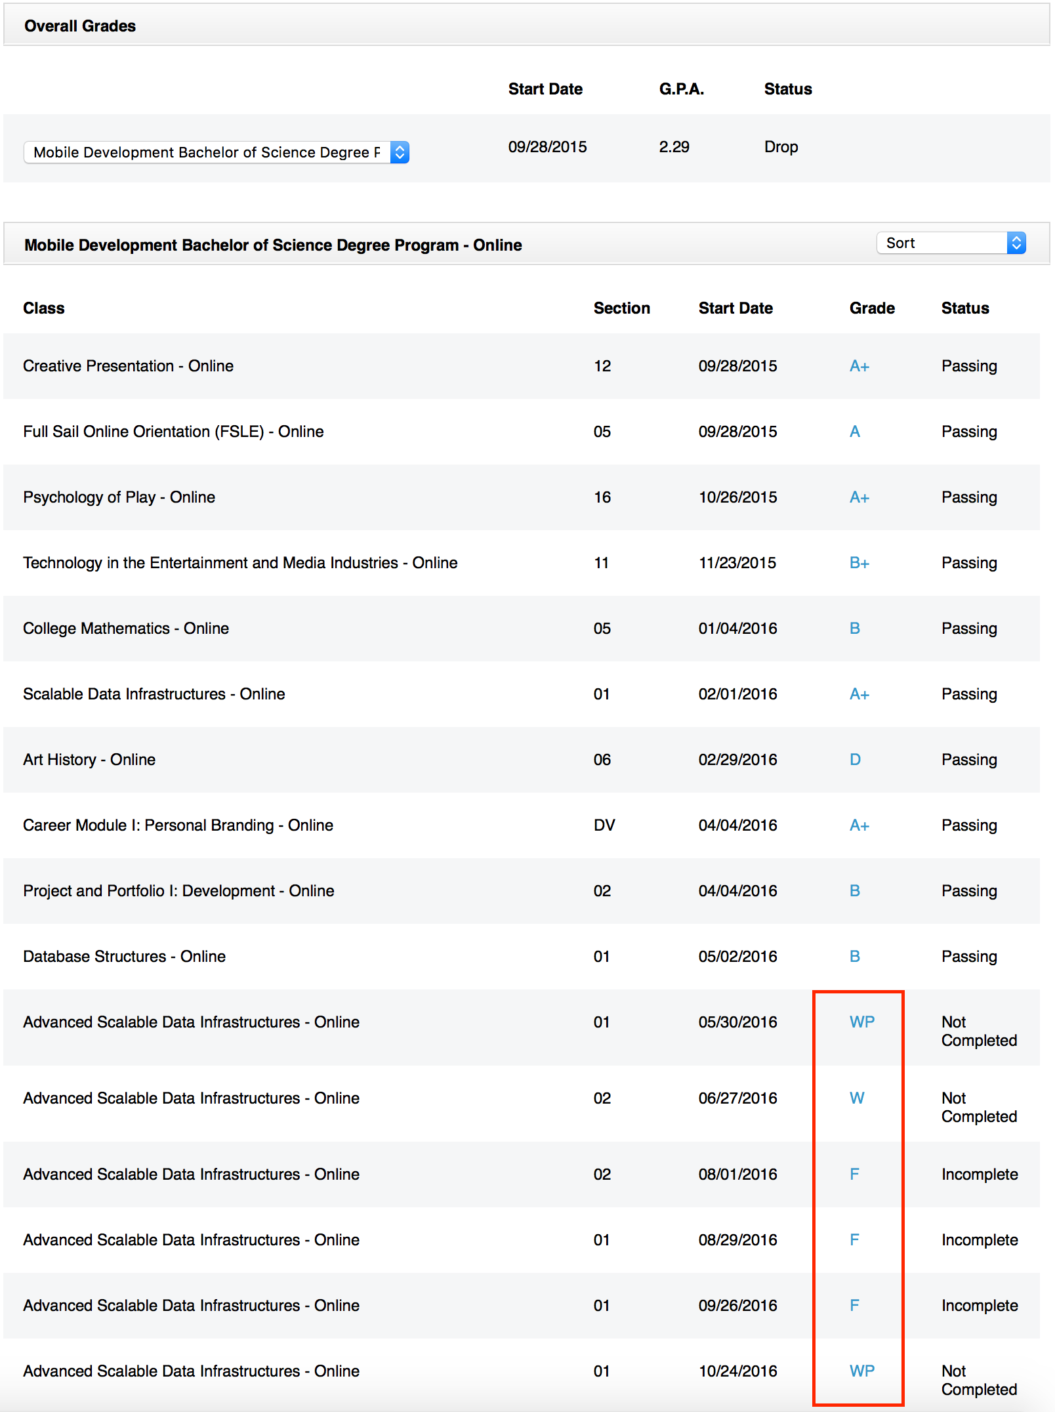Viewport: 1055px width, 1412px height.
Task: Click the Class column header
Action: (x=44, y=308)
